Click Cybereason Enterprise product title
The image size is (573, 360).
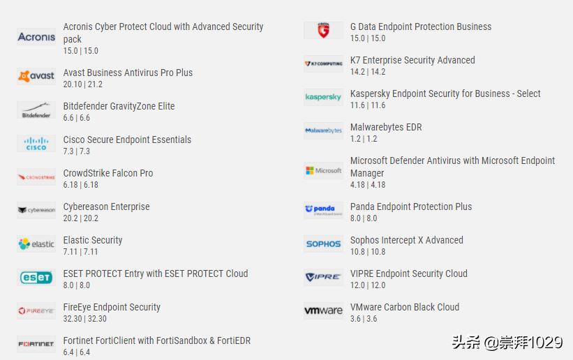pos(106,207)
